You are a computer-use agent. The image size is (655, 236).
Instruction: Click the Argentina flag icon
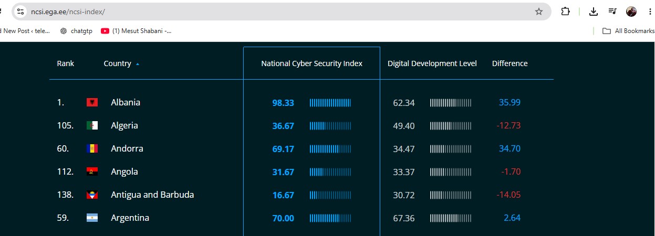pos(92,218)
